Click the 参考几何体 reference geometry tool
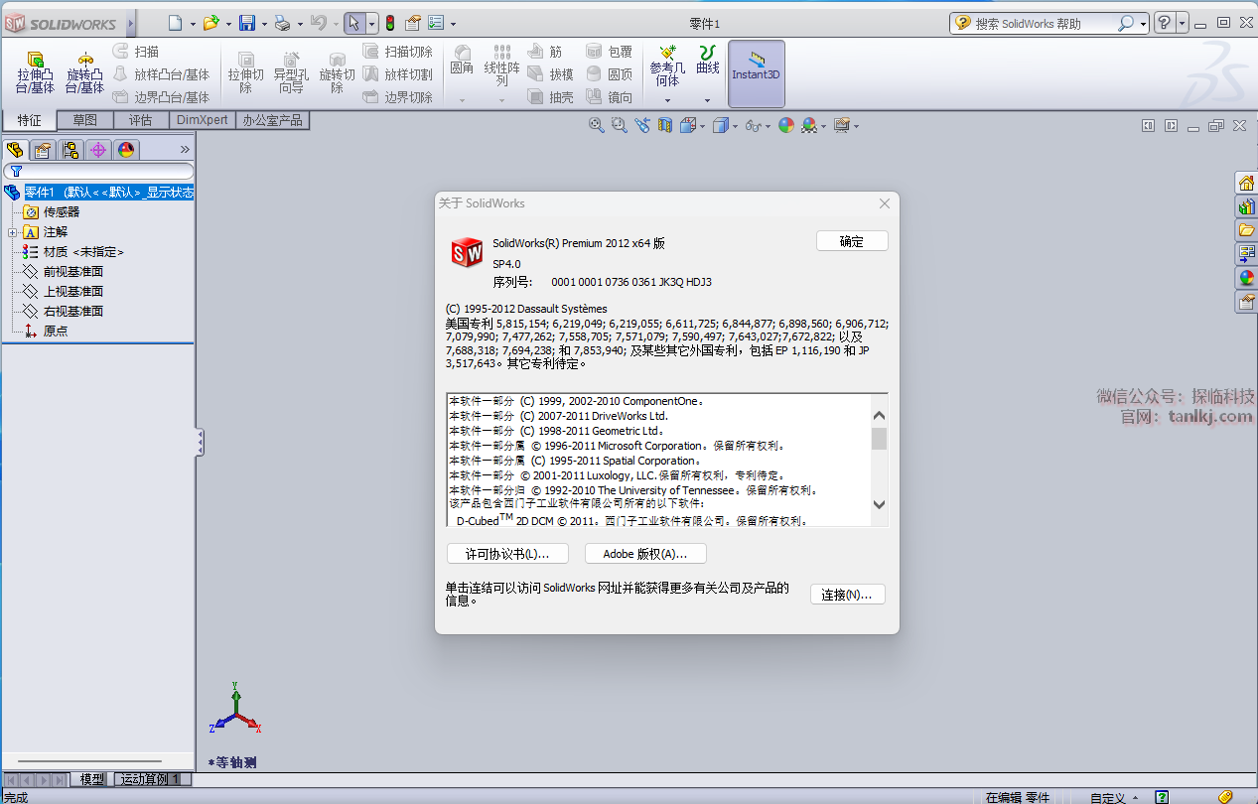 pos(667,67)
